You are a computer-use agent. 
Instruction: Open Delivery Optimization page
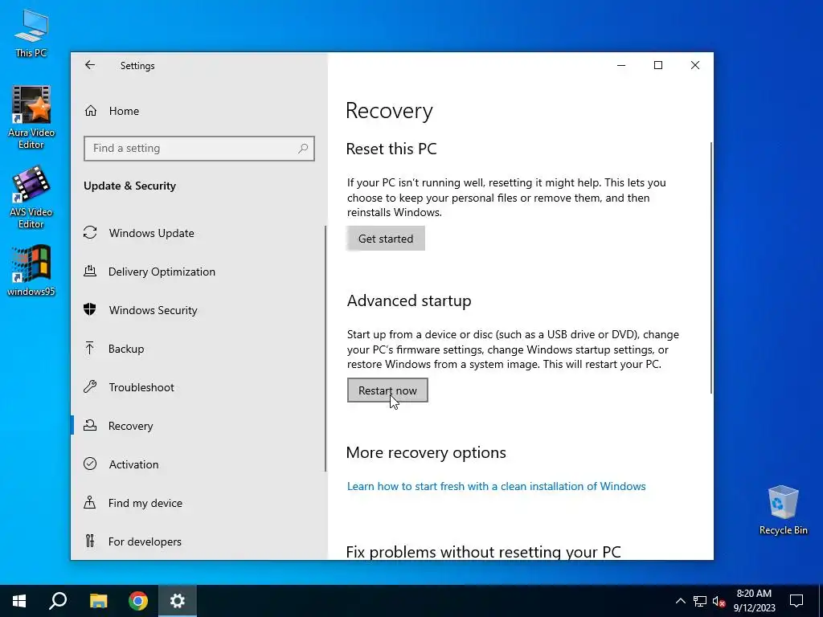162,272
